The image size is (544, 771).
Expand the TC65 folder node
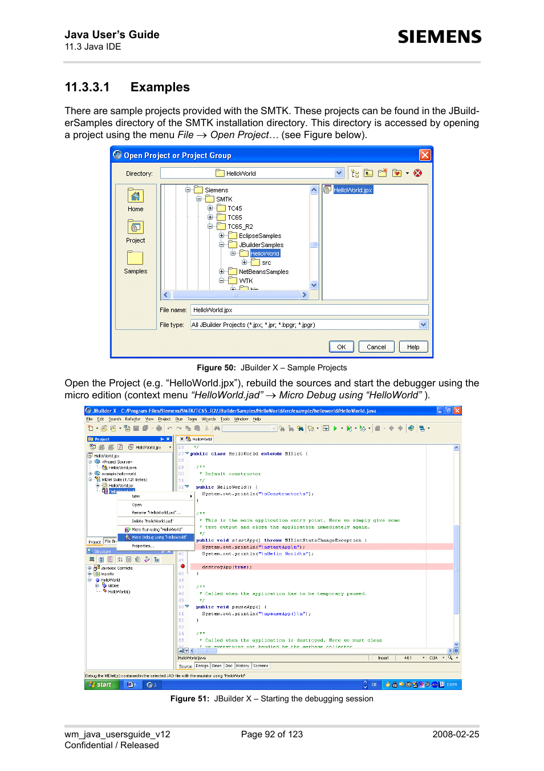[x=210, y=217]
